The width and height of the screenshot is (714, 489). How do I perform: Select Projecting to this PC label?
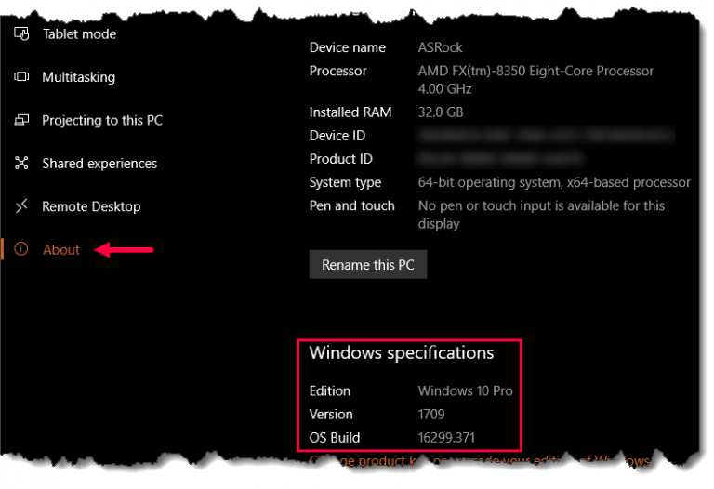102,120
